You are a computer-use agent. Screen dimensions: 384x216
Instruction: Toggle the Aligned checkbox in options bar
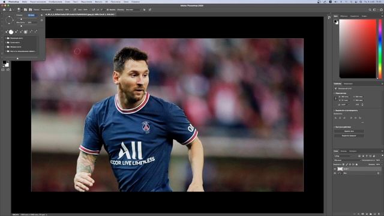click(x=108, y=10)
